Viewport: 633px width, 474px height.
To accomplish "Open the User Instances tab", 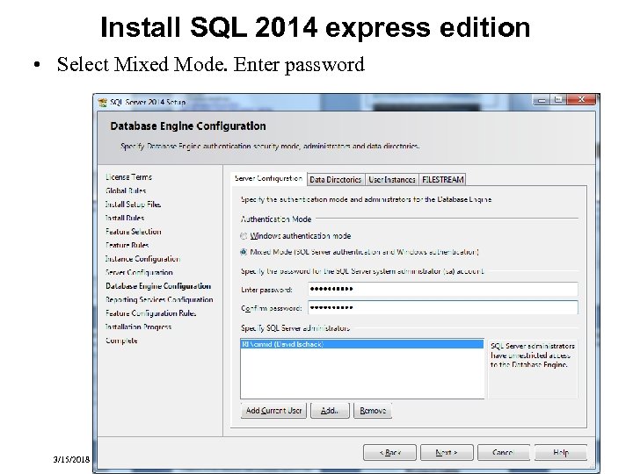I will pyautogui.click(x=391, y=180).
